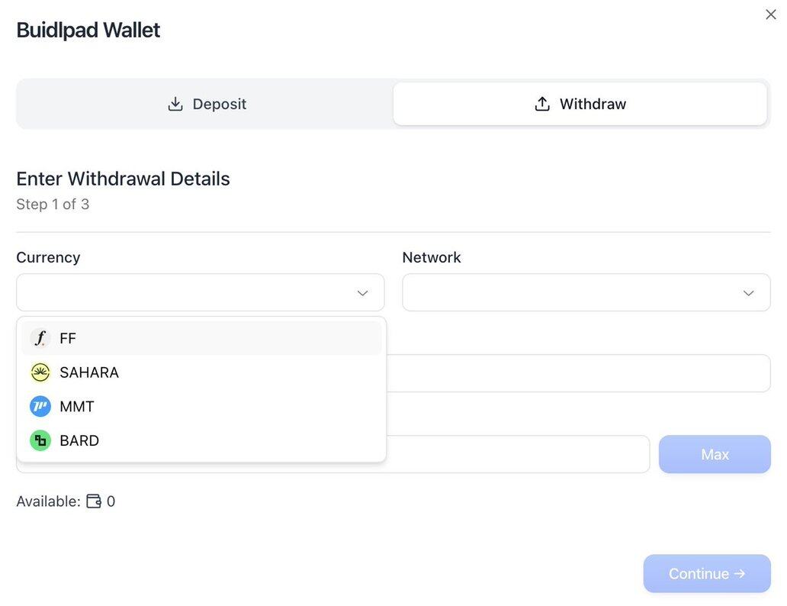Focus the withdrawal address input field
The height and width of the screenshot is (606, 787).
point(578,373)
